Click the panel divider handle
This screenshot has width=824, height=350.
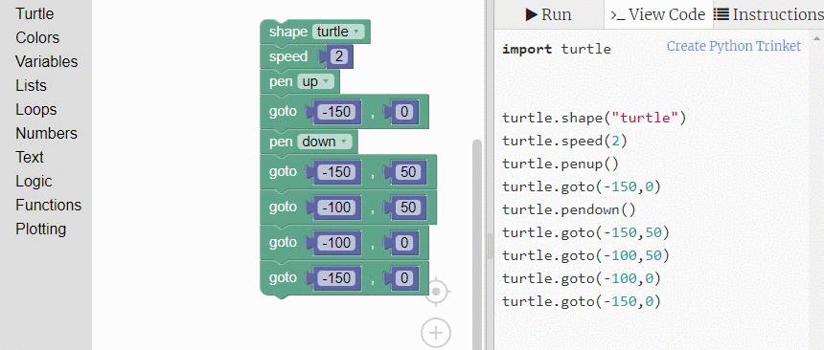point(490,247)
